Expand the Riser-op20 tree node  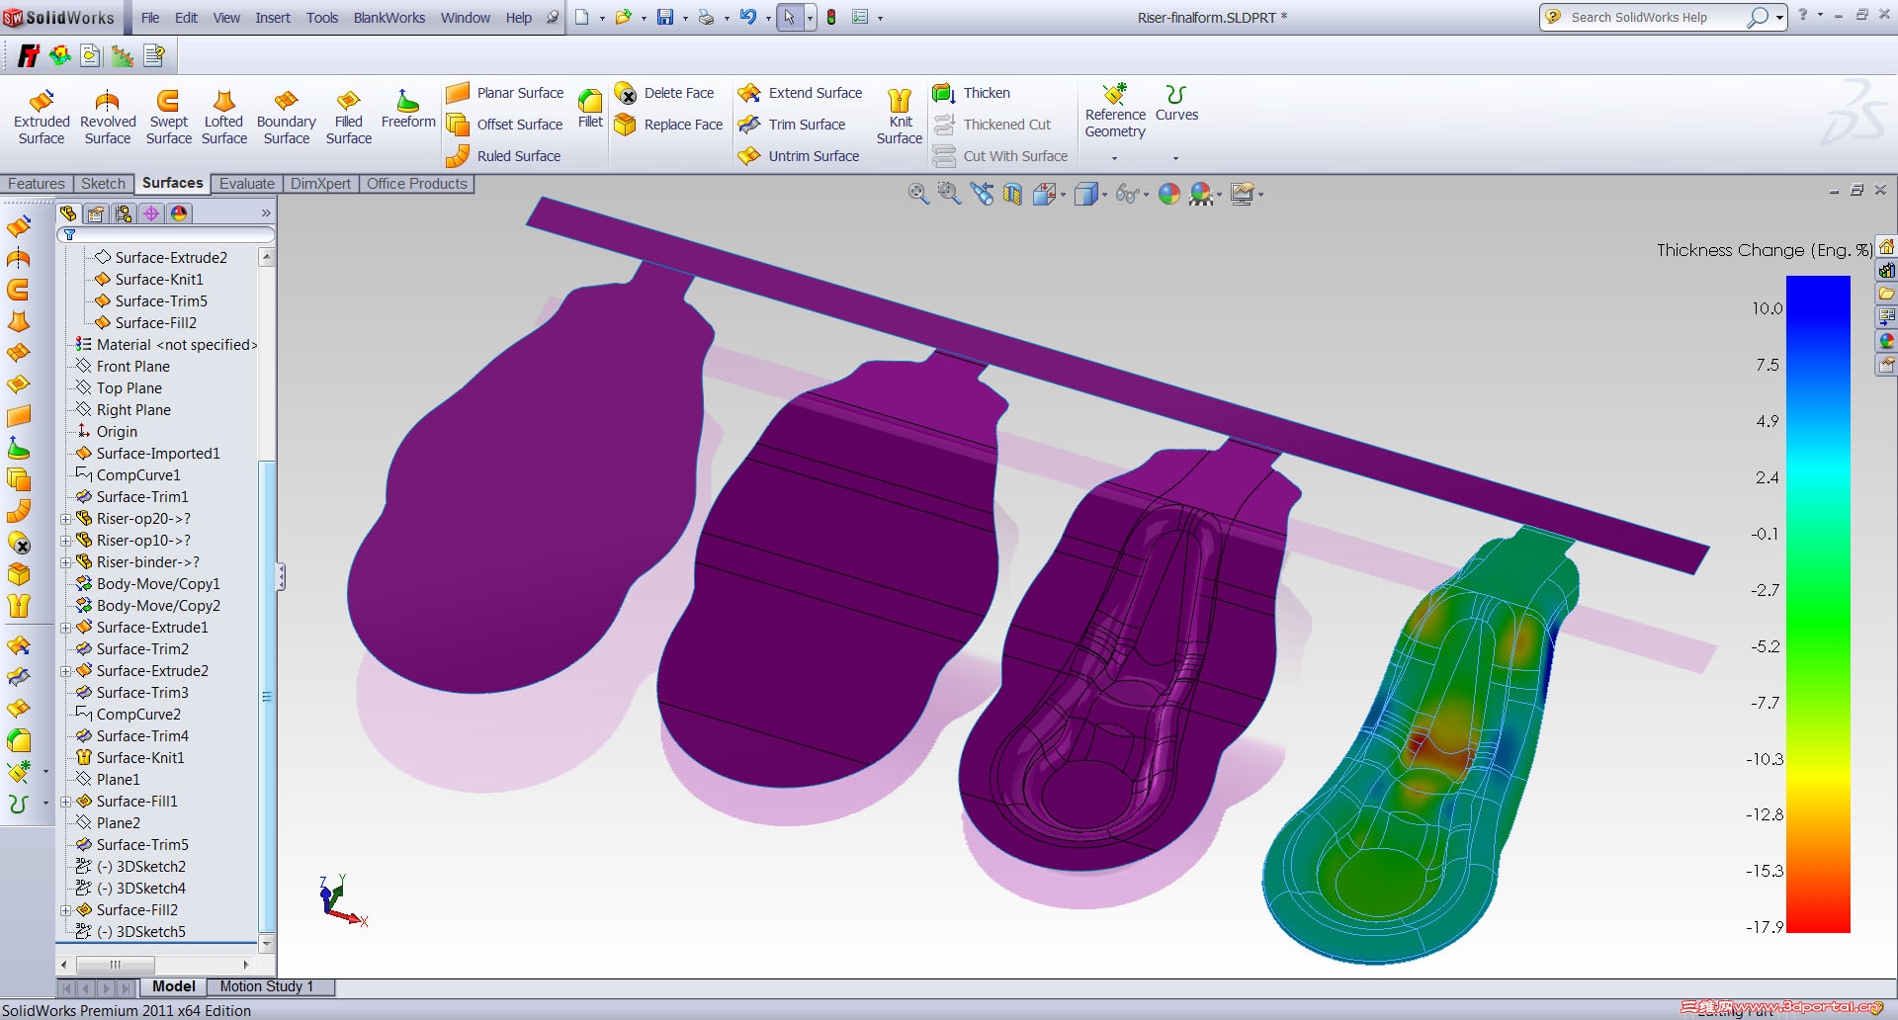[x=66, y=519]
